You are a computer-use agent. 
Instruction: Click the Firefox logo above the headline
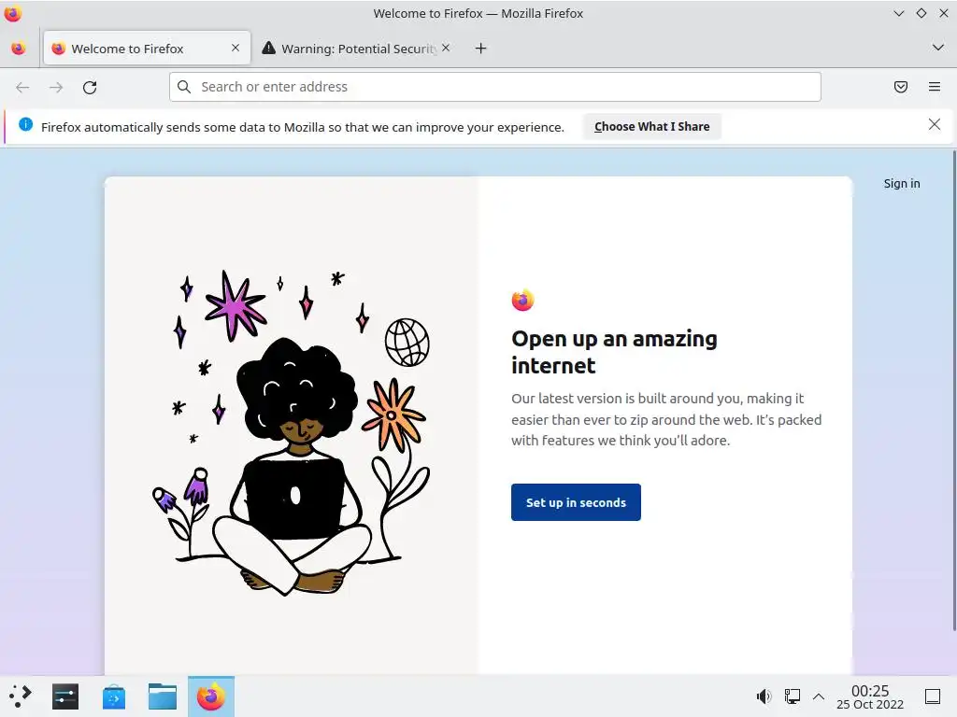pos(523,300)
